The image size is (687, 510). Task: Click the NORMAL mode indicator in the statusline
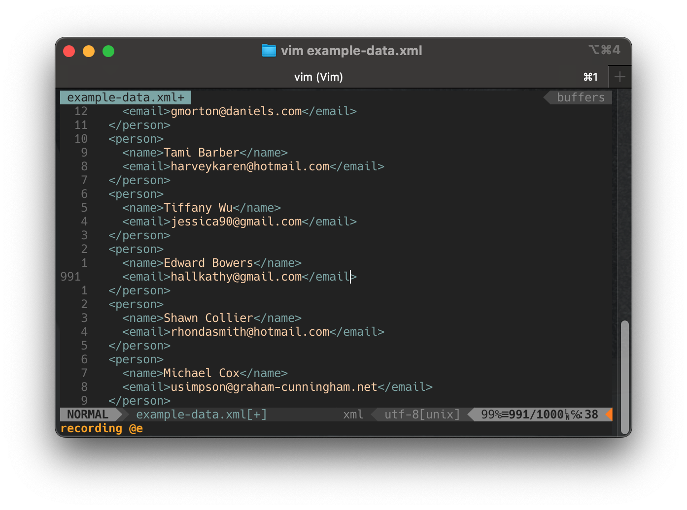click(x=88, y=414)
